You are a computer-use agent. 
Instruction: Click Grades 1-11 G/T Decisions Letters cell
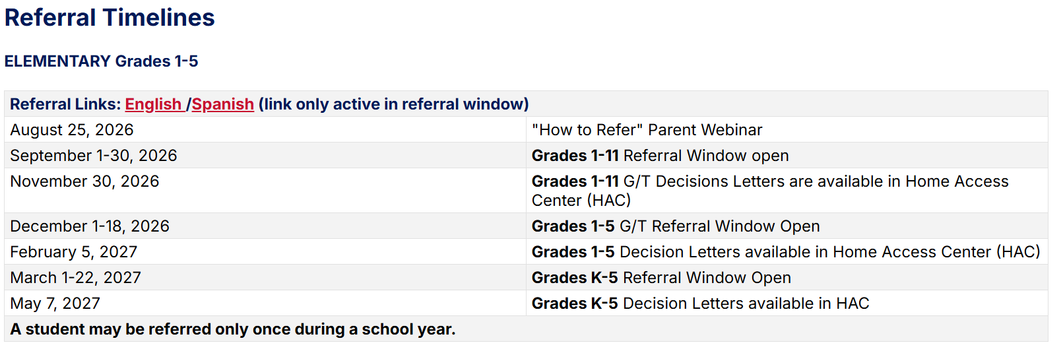pyautogui.click(x=787, y=191)
